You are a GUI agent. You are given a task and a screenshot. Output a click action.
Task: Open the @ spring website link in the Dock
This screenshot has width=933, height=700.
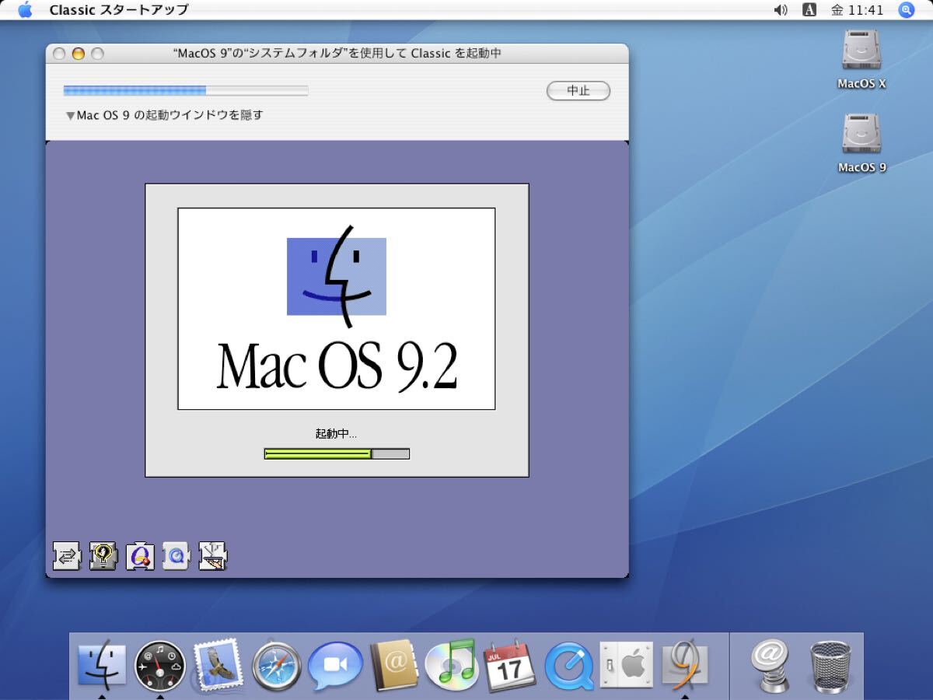point(771,666)
